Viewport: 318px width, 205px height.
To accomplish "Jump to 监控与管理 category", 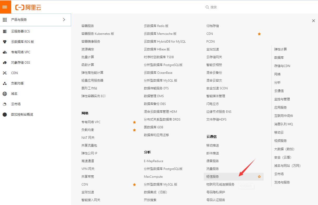I will (282, 99).
